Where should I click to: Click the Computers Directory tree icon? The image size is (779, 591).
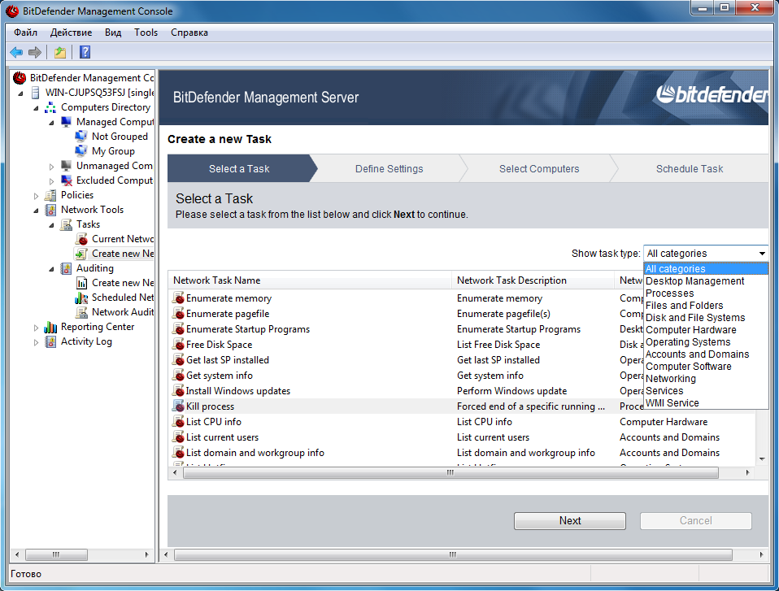point(50,107)
